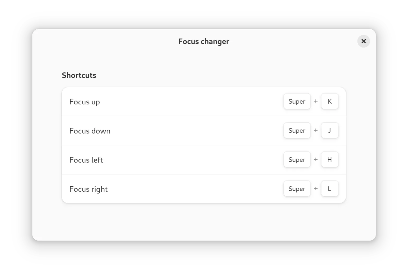408x276 pixels.
Task: Click the Focus changer dialog title
Action: click(x=203, y=42)
